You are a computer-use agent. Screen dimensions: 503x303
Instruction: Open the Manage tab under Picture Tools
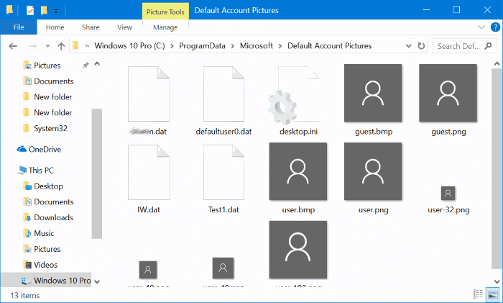(165, 27)
